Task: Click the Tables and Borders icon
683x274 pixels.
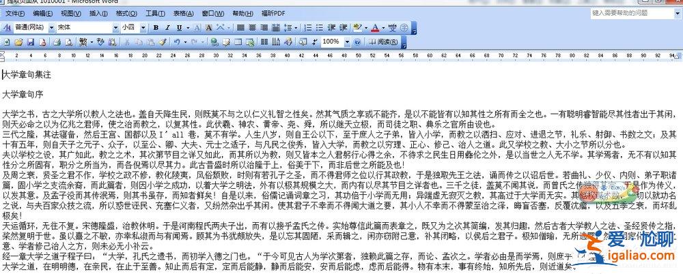Action: [226, 42]
